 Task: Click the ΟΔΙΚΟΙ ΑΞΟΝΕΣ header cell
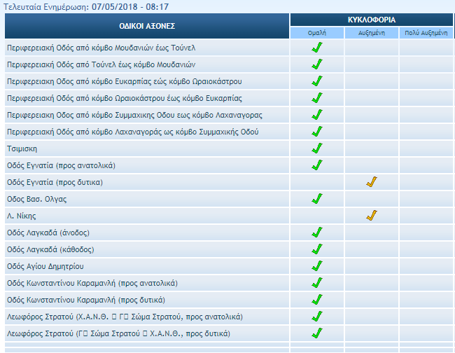(147, 26)
